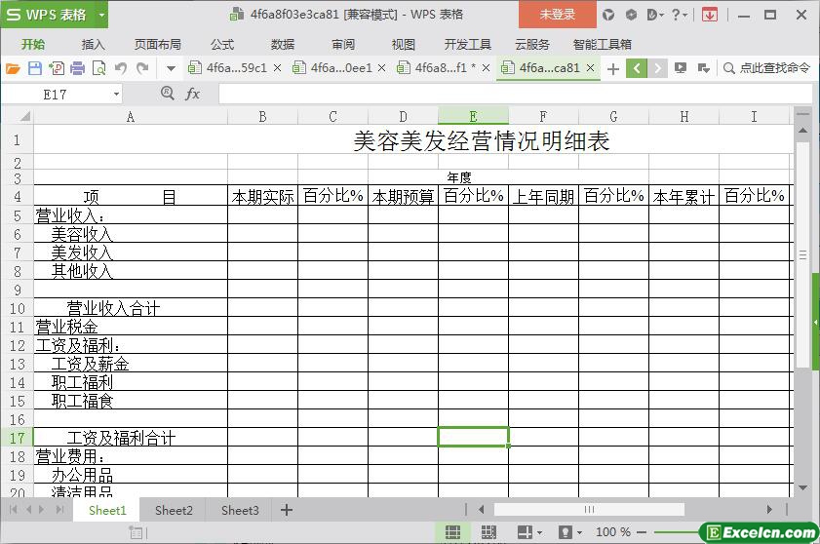Click the select-all corner box
Viewport: 820px width, 544px height.
pos(18,116)
